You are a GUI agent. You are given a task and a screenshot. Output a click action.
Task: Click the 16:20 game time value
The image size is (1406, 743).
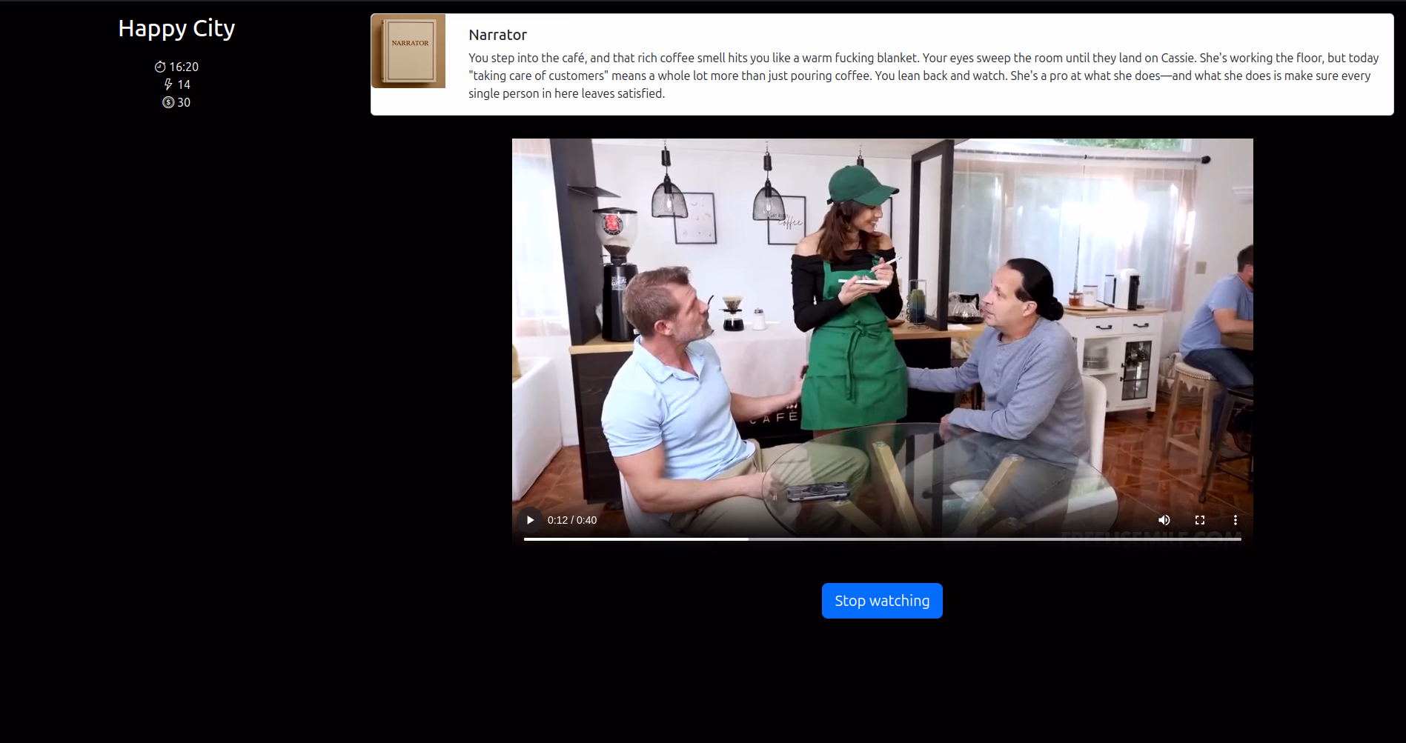(184, 67)
